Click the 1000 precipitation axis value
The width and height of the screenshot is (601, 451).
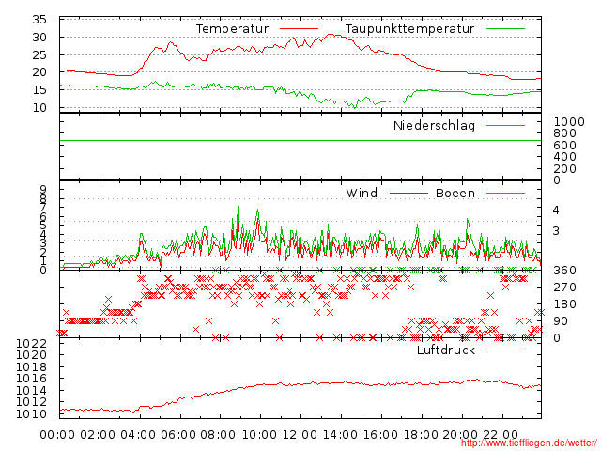pos(569,122)
